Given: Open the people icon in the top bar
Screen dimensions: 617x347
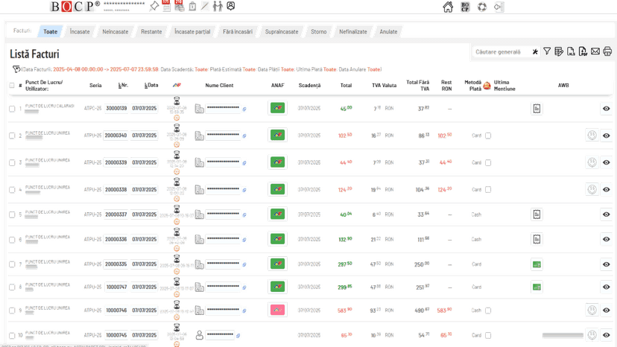Looking at the screenshot, I should [x=218, y=6].
